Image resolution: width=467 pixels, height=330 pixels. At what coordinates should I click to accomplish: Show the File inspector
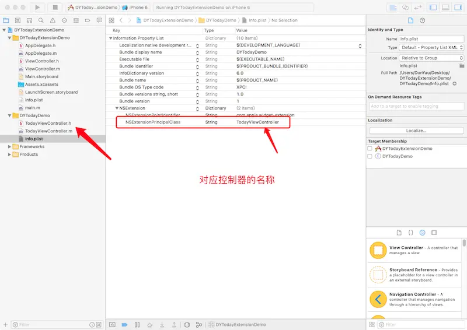[x=411, y=20]
